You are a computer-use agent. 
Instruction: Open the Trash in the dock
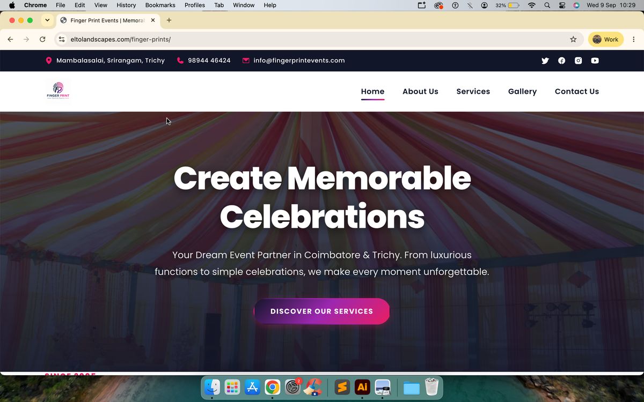click(x=431, y=387)
